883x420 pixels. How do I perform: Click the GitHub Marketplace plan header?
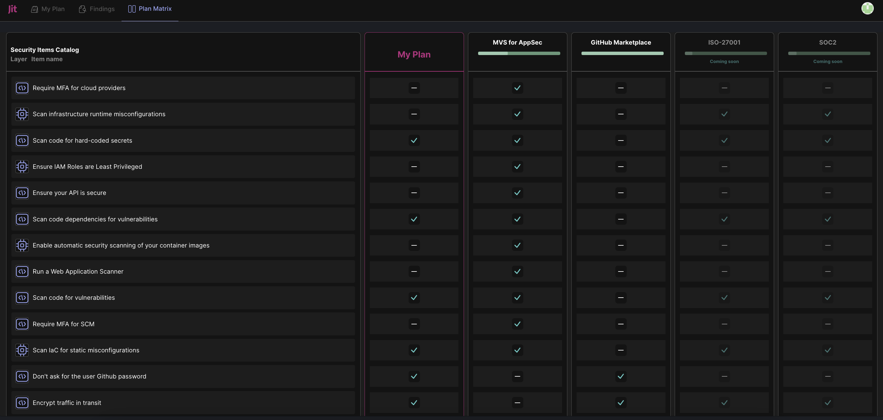tap(621, 42)
